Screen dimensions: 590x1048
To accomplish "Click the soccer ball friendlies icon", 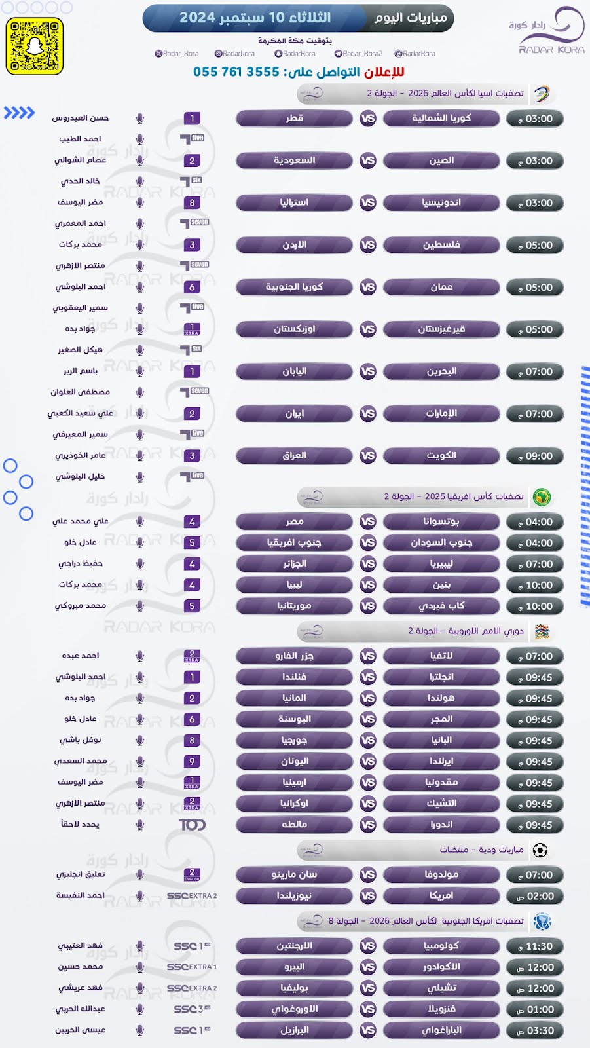I will point(540,850).
